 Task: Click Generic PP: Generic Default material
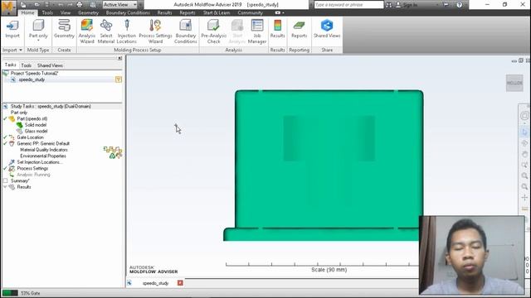click(x=43, y=143)
